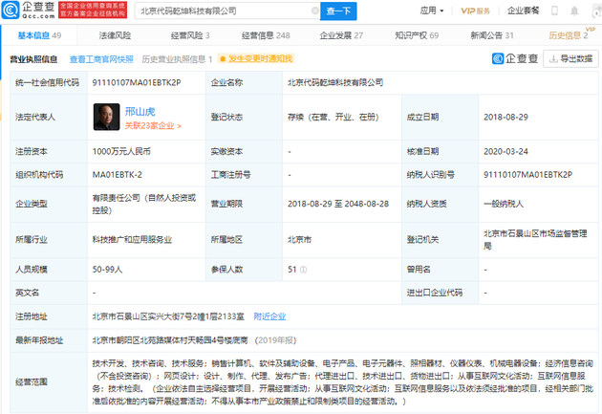Click the 企查查 watermark logo near export

[x=515, y=58]
